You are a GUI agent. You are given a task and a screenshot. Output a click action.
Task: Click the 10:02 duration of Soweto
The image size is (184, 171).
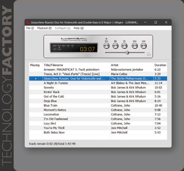[x=158, y=87]
